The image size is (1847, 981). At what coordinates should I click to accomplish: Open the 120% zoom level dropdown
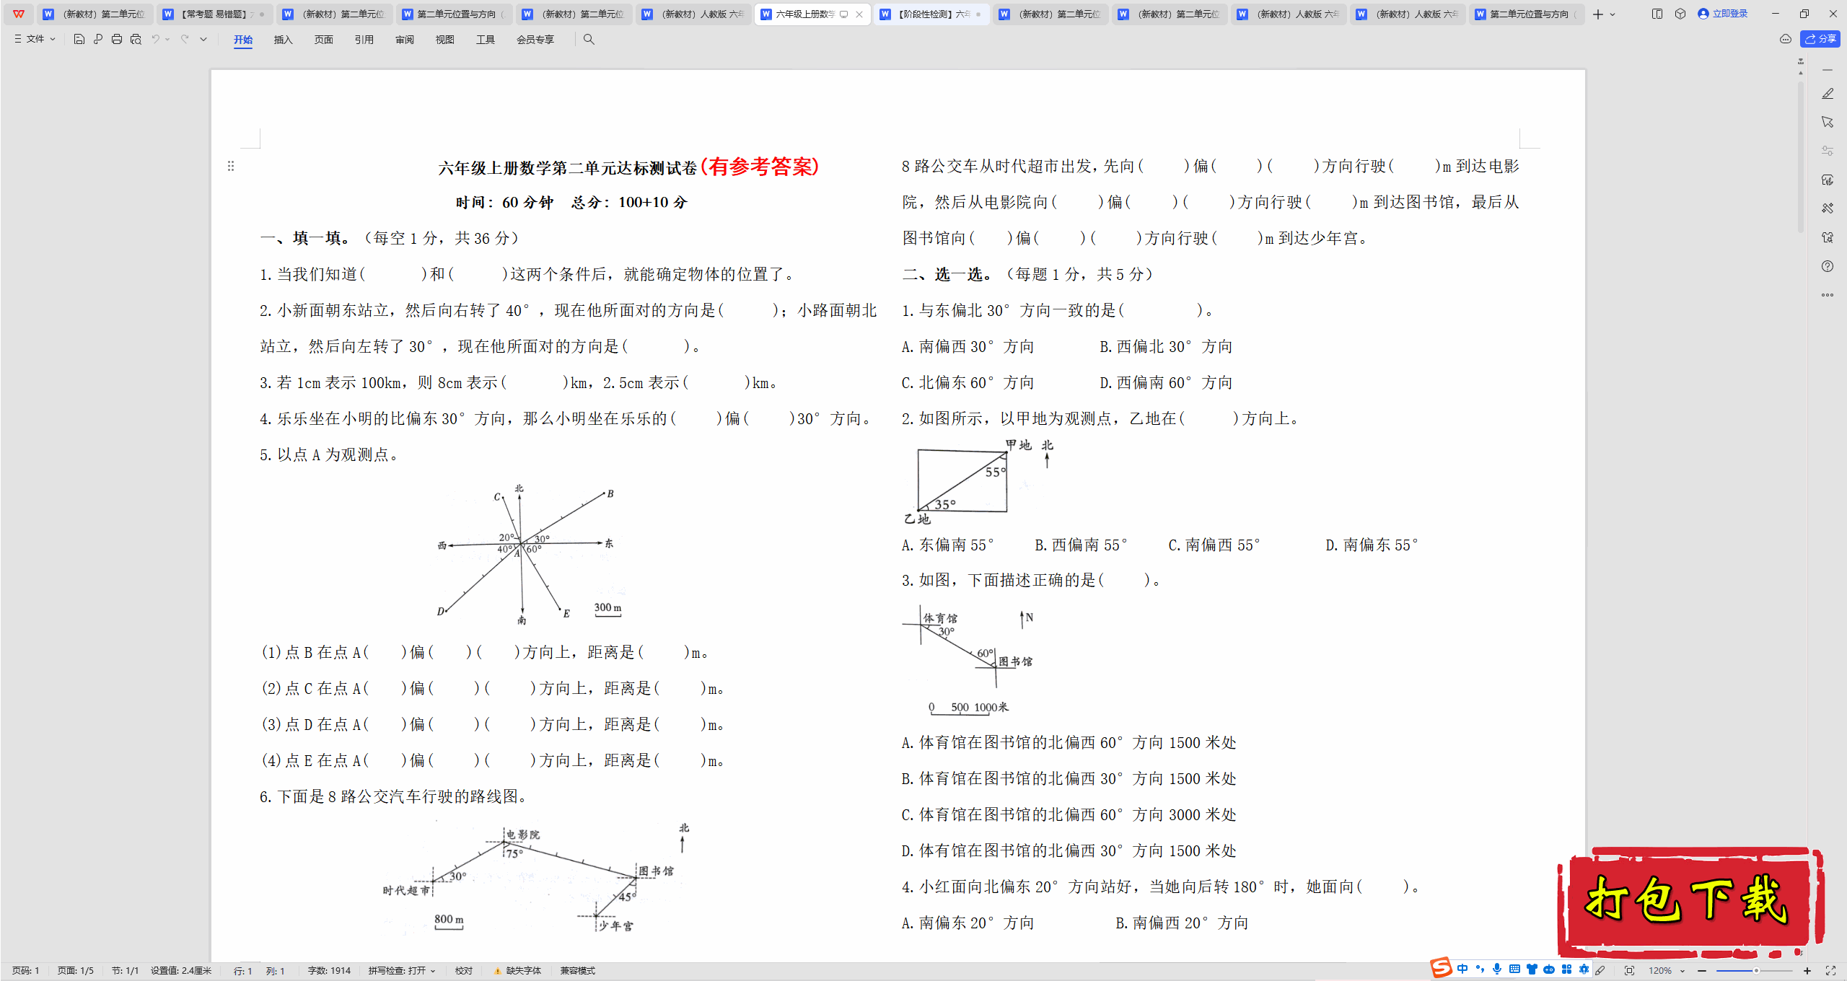1666,971
